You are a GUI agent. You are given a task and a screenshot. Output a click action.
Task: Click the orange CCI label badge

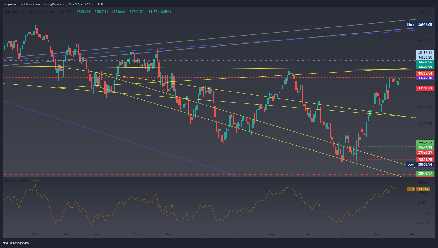(x=411, y=189)
